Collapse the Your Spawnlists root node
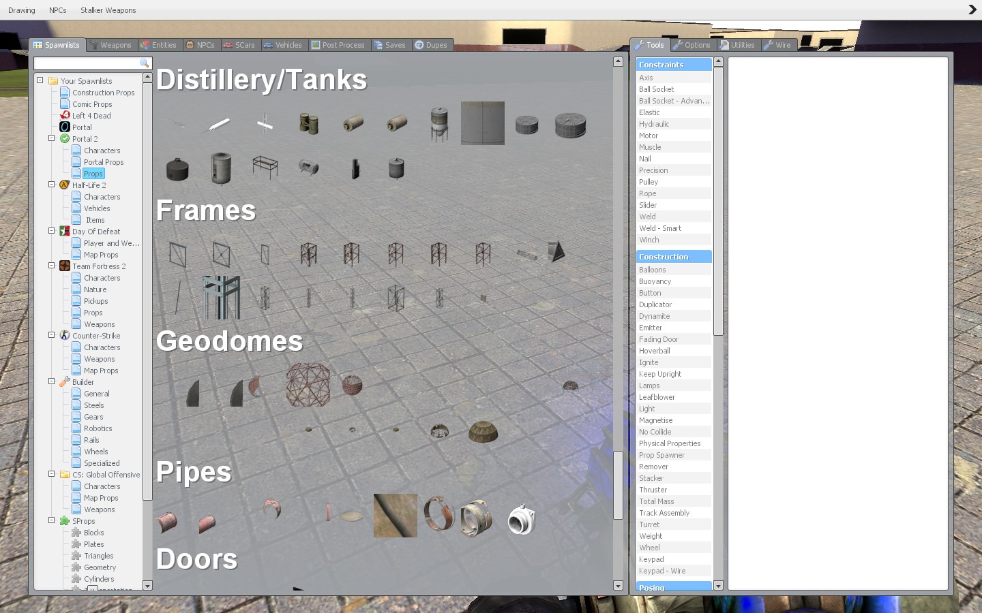The image size is (982, 613). point(40,80)
